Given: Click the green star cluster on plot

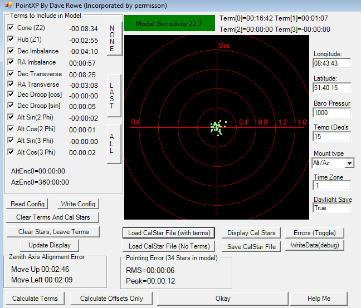Looking at the screenshot, I should [x=218, y=127].
